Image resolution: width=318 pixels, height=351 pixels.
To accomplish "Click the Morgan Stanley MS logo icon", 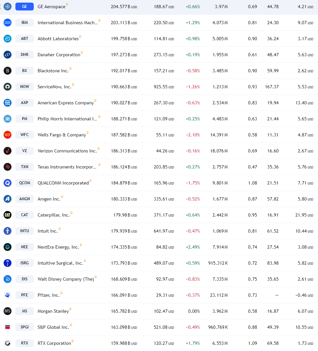I will tap(8, 311).
